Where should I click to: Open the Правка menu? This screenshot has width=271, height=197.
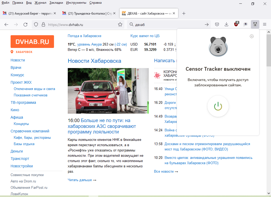18,3
